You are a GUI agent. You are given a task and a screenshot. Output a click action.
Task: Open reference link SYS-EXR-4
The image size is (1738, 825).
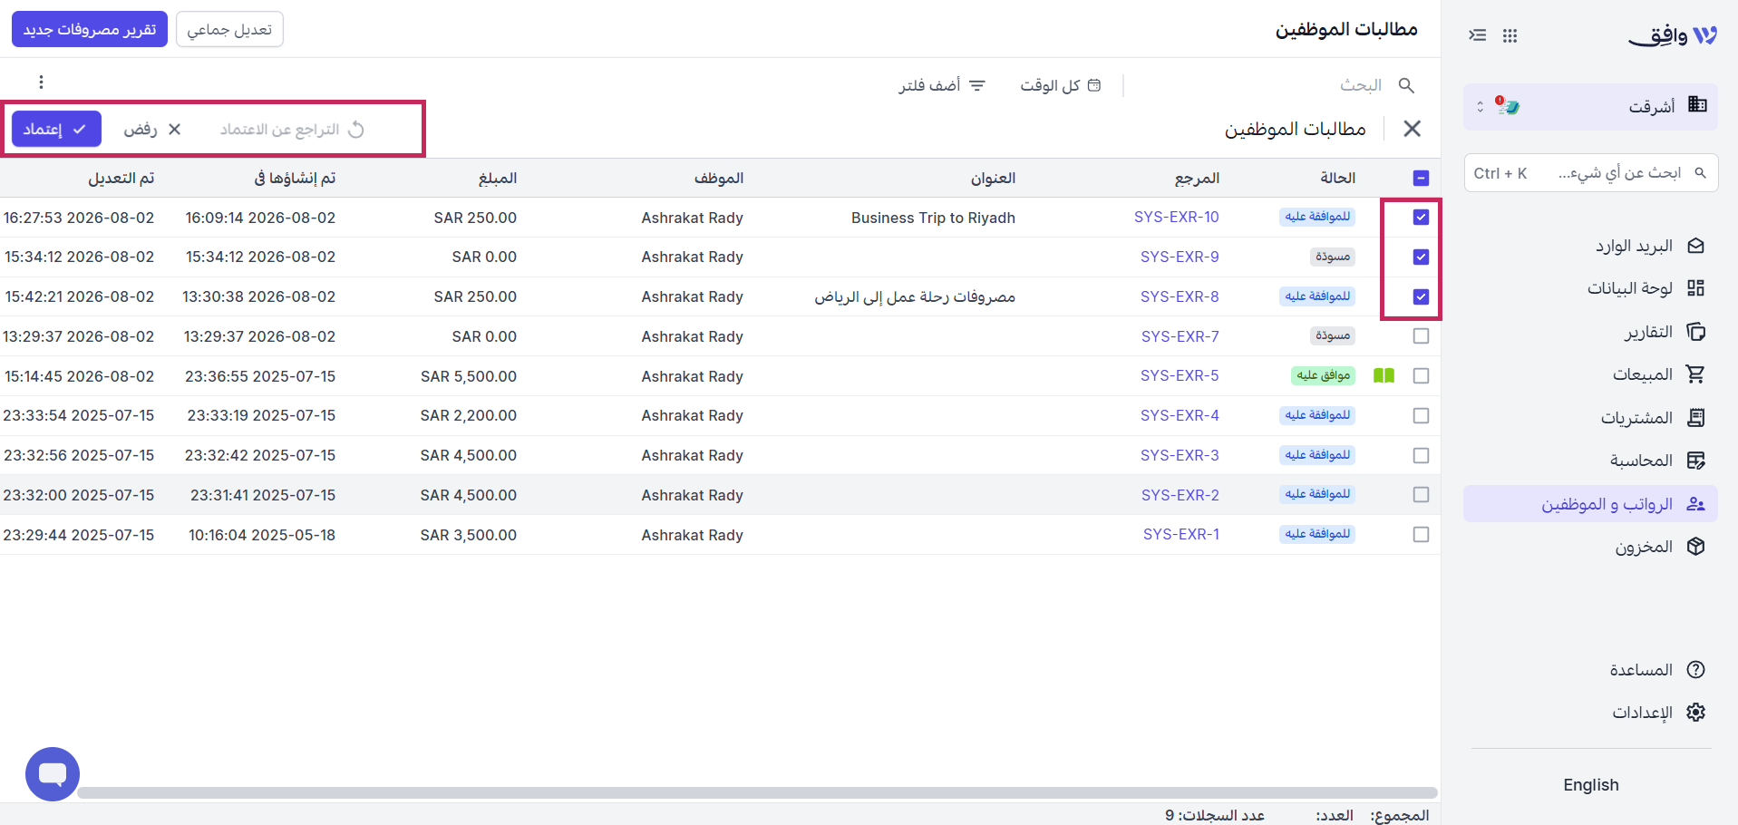pyautogui.click(x=1180, y=415)
